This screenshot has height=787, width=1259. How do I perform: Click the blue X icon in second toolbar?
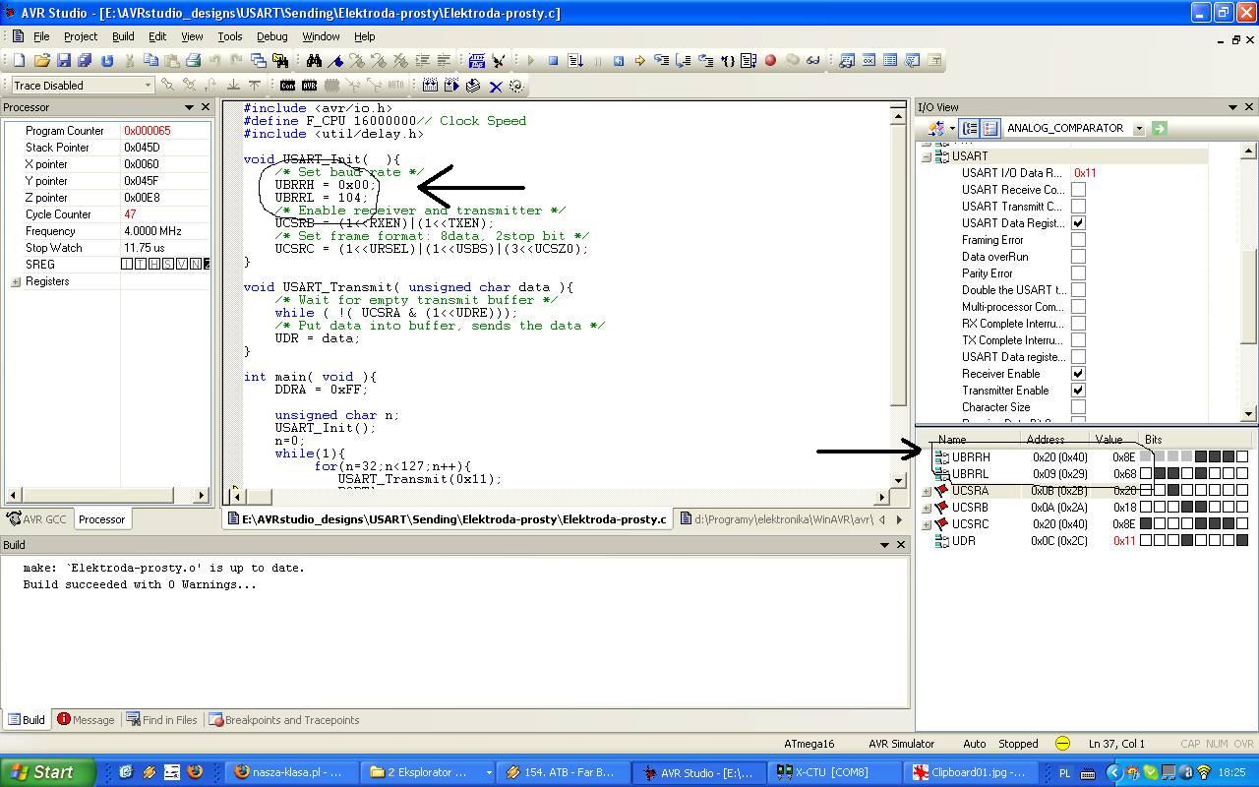[x=496, y=87]
